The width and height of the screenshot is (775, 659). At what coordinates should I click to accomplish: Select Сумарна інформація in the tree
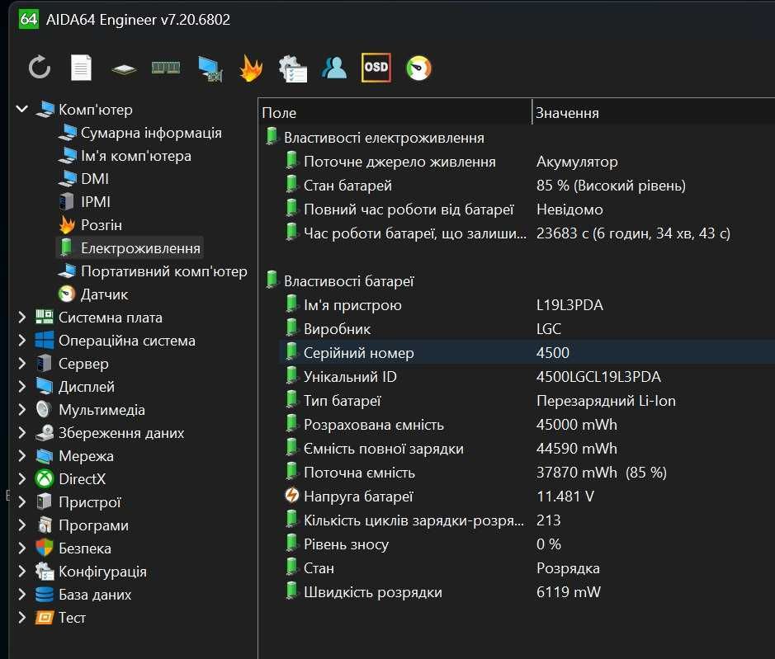coord(139,133)
